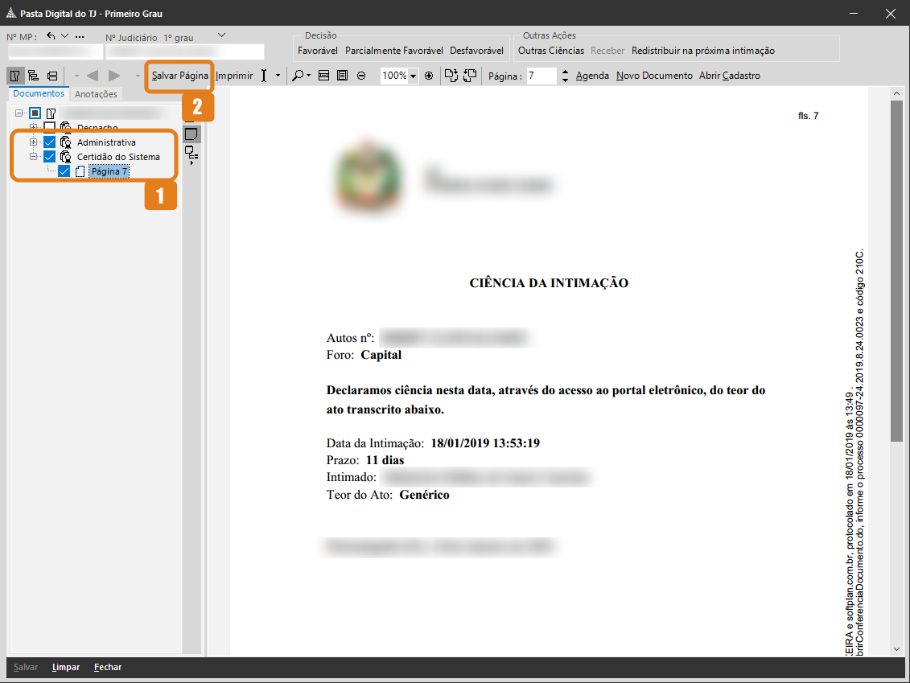This screenshot has width=910, height=683.
Task: Click the folder view icon in toolbar
Action: pos(15,76)
